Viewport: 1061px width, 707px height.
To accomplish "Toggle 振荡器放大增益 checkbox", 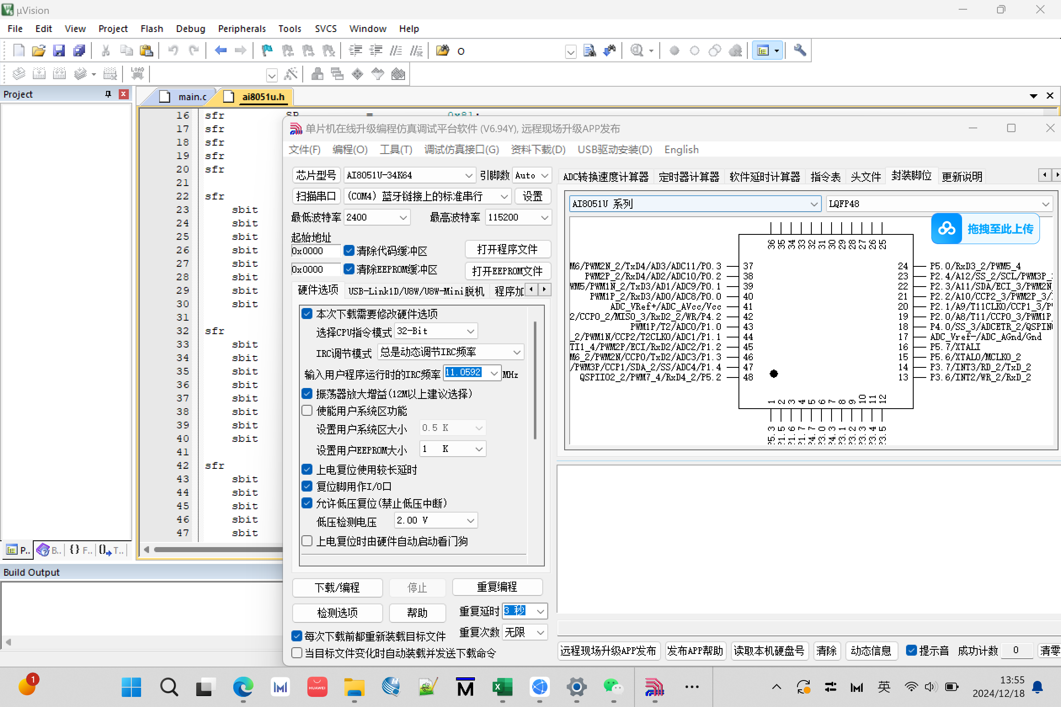I will [307, 393].
